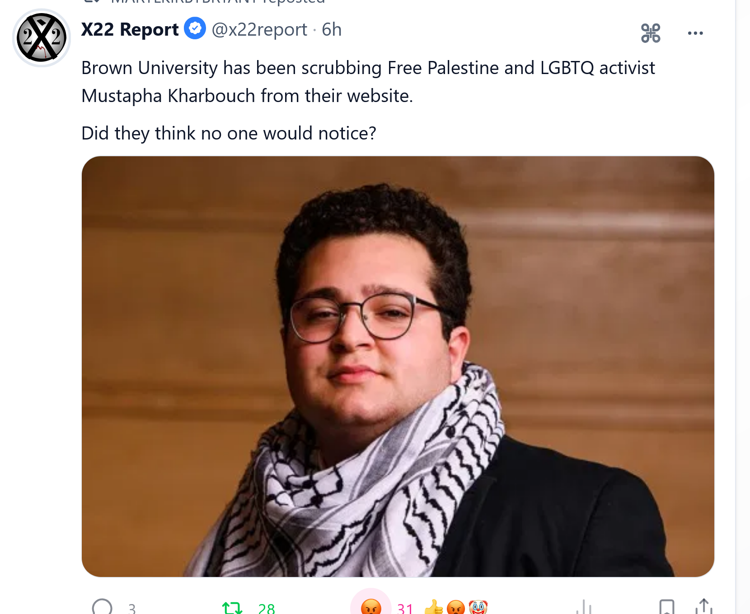Click the thumbs up reaction emoji

click(434, 608)
